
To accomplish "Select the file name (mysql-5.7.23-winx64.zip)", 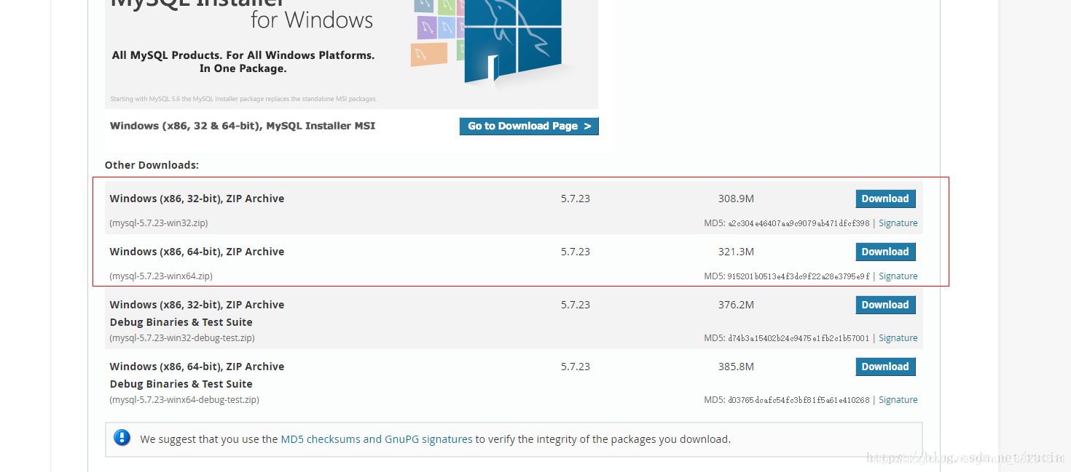I will 161,276.
